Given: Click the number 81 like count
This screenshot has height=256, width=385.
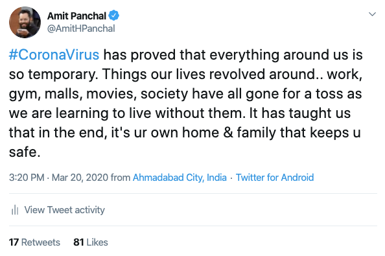Looking at the screenshot, I should pyautogui.click(x=79, y=242).
